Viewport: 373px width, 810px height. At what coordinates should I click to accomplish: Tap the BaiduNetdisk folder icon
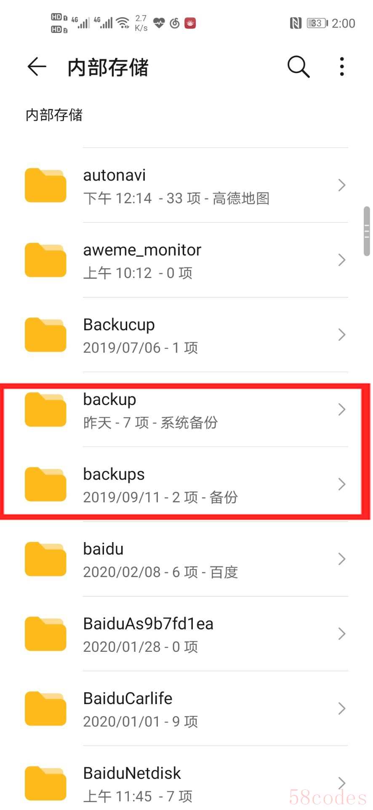[x=45, y=783]
